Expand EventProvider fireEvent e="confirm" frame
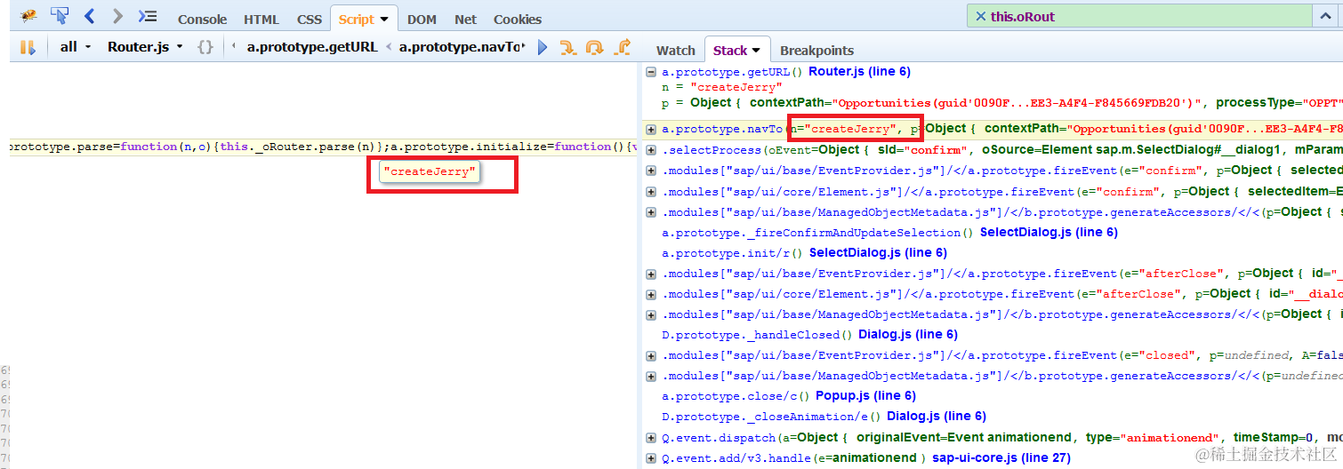 point(651,171)
